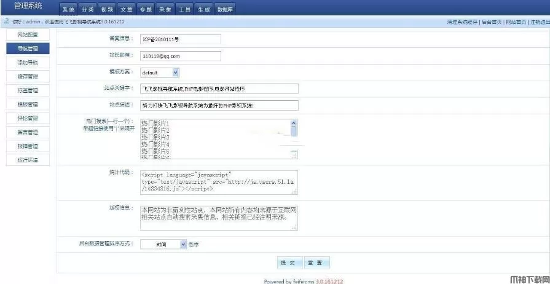Open the 采集 tab

tap(165, 9)
